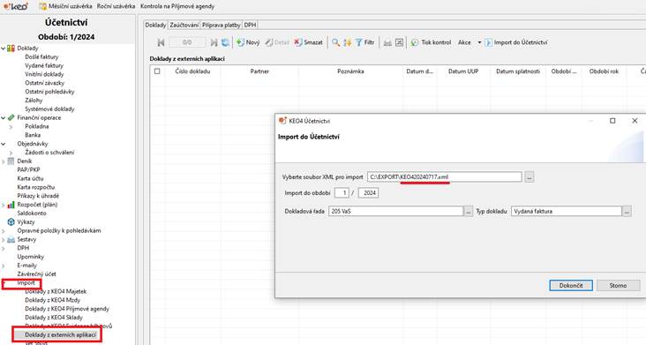Collapse the Doklady tree node

pyautogui.click(x=4, y=49)
